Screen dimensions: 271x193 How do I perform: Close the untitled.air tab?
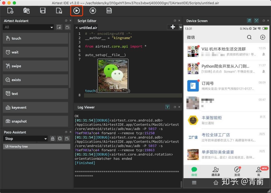tap(77, 28)
